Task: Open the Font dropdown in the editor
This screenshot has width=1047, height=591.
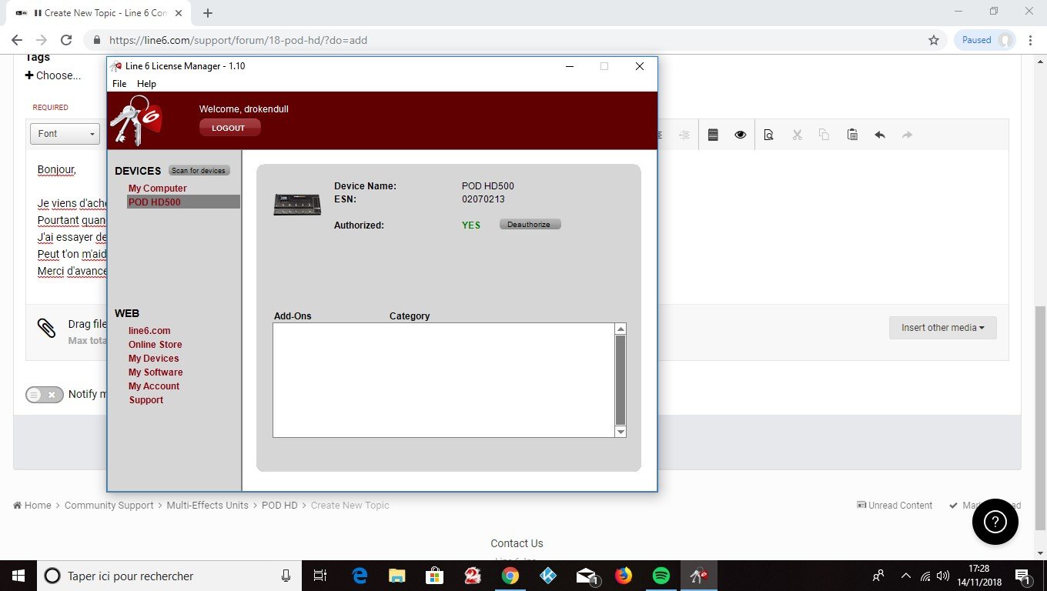Action: 65,134
